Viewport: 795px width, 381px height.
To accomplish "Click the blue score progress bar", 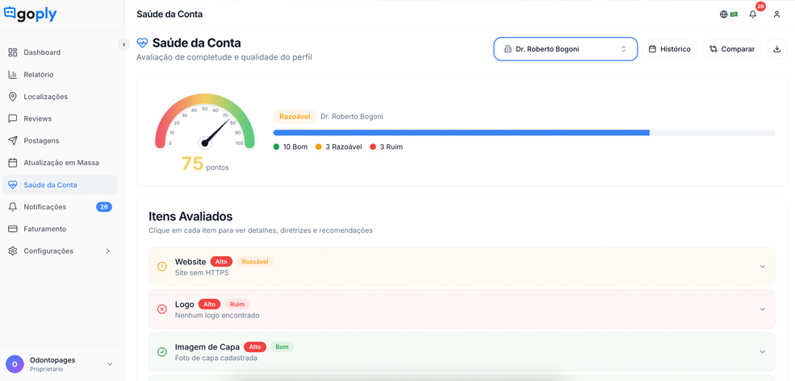I will [461, 133].
